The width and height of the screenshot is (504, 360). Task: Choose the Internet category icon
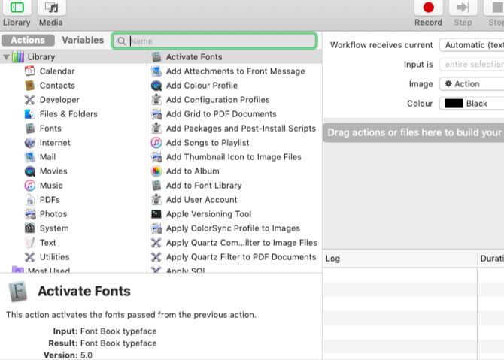[x=30, y=143]
